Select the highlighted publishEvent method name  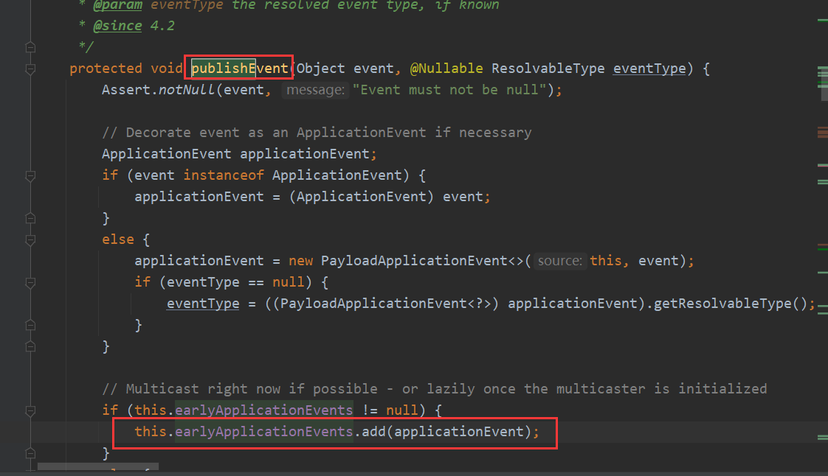point(238,68)
